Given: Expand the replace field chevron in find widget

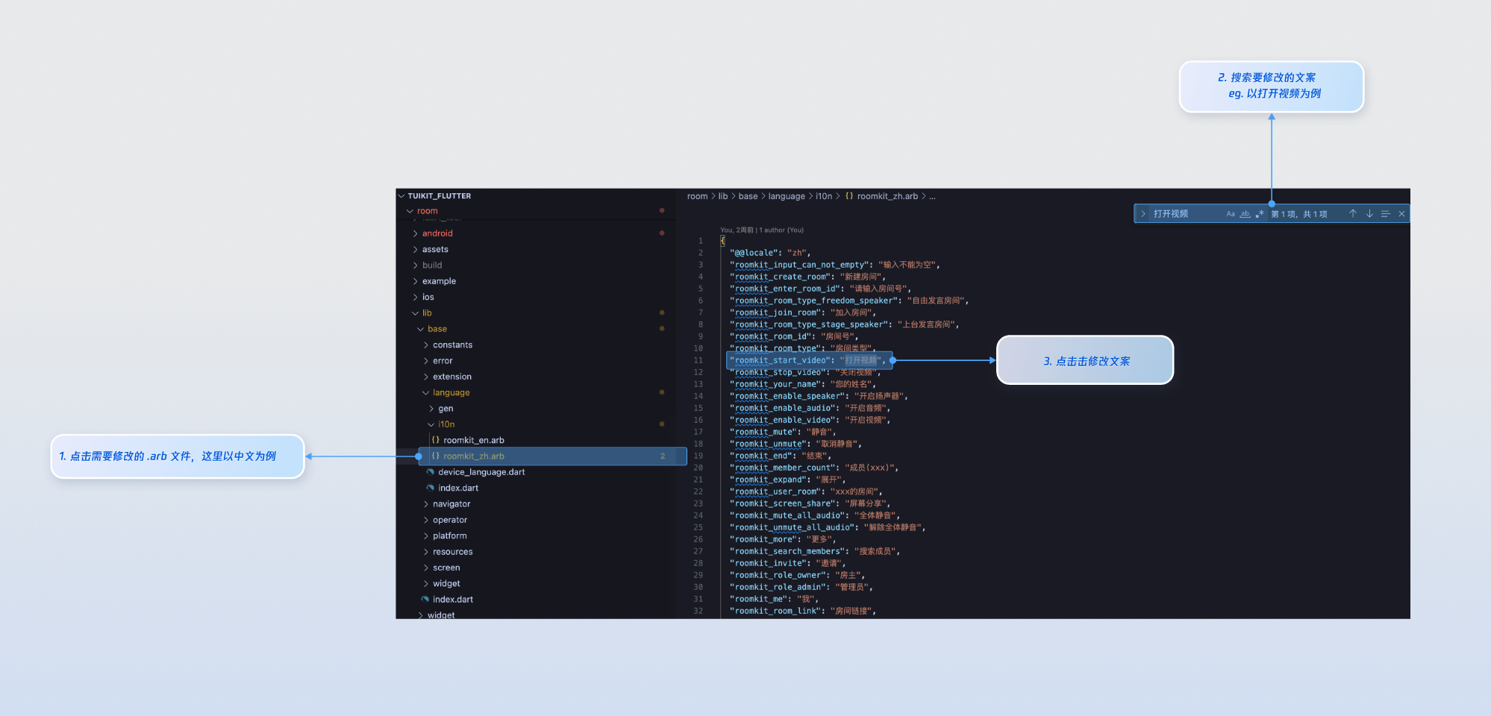Looking at the screenshot, I should pyautogui.click(x=1143, y=214).
